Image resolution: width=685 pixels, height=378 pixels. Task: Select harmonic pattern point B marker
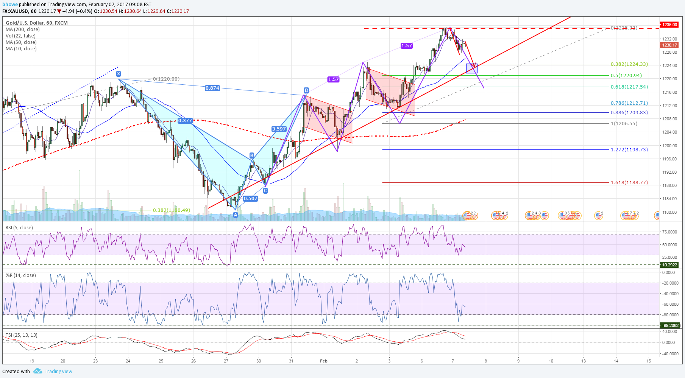252,156
